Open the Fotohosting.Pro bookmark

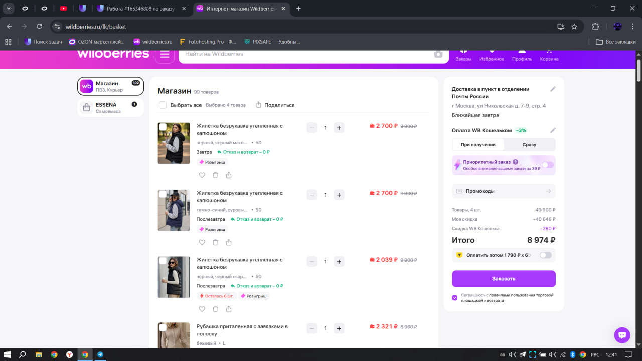(x=209, y=42)
